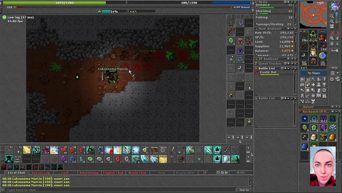342x193 pixels.
Task: Click the boots equipment slot
Action: point(313,61)
